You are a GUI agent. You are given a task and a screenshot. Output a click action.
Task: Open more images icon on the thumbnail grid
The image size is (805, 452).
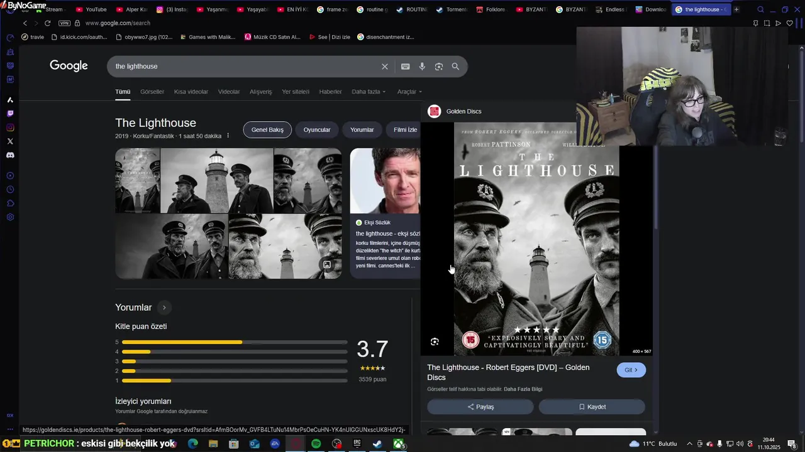[x=327, y=264]
